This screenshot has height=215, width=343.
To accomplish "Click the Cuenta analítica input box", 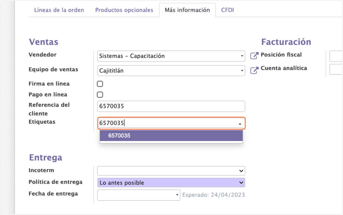I will coord(336,70).
